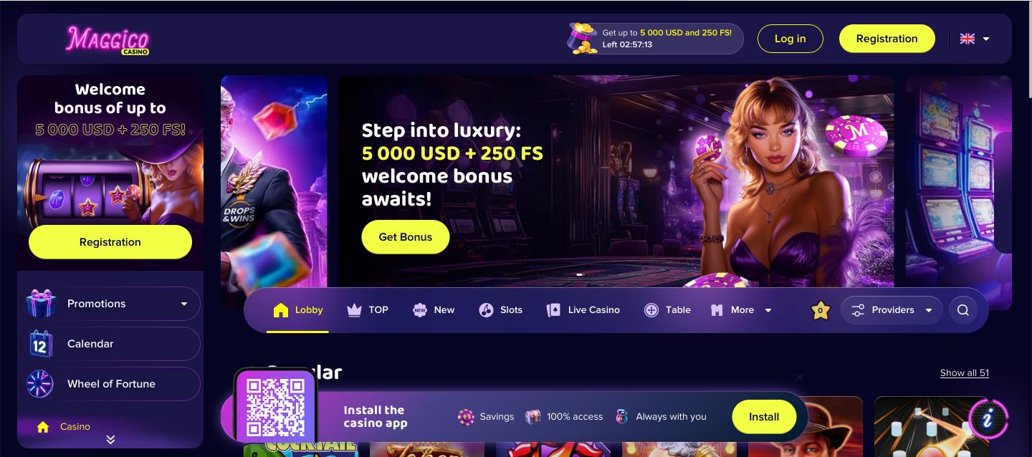This screenshot has width=1032, height=457.
Task: Click the search magnifier icon
Action: [963, 310]
